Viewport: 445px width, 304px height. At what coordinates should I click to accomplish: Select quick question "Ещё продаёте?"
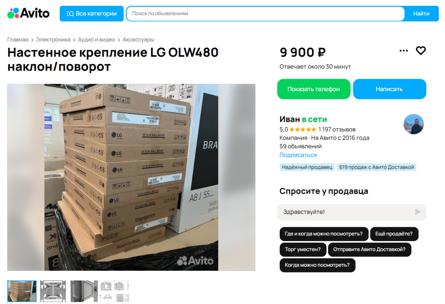point(394,234)
